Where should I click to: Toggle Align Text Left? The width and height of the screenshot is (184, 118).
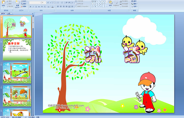coord(58,7)
